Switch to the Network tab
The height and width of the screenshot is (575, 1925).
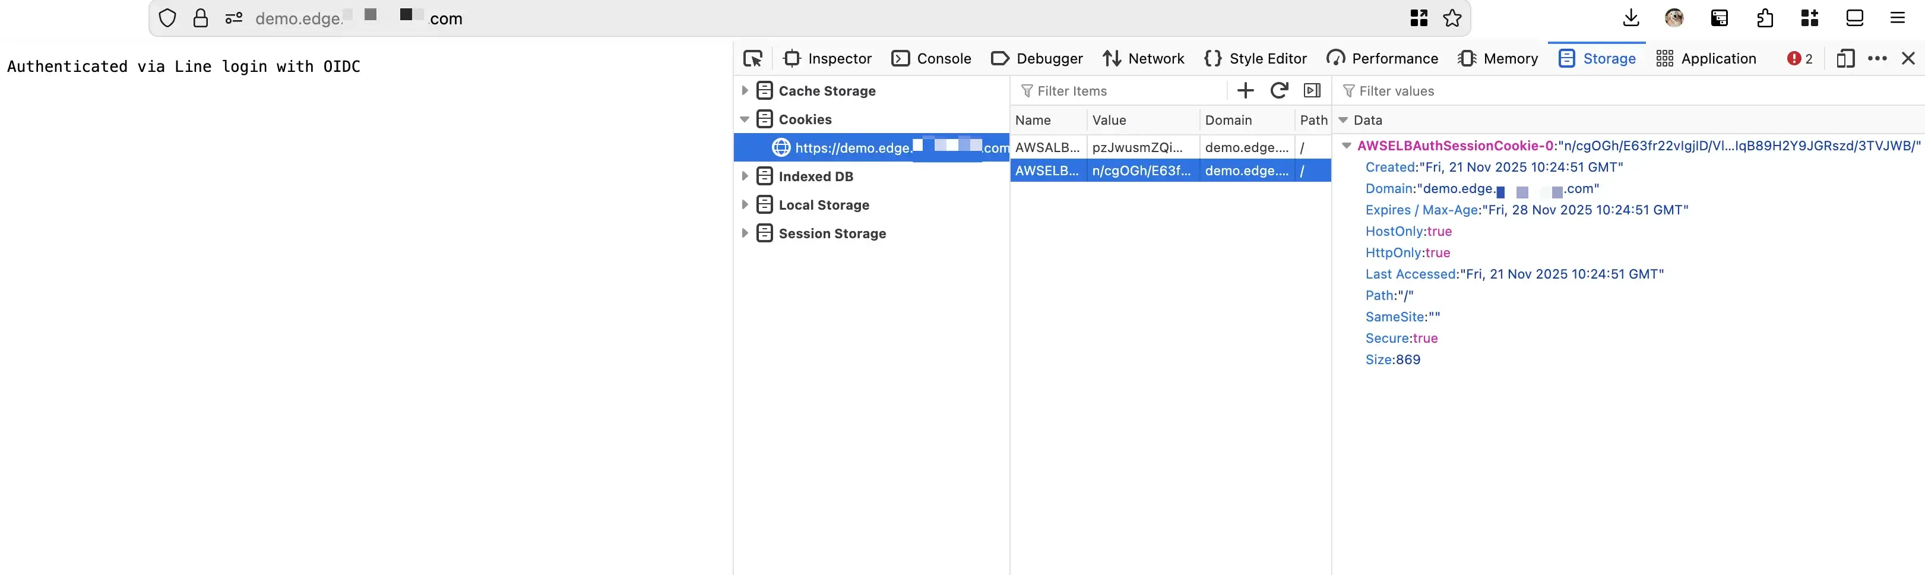(1144, 58)
